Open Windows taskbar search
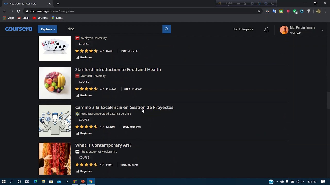The height and width of the screenshot is (185, 330). pyautogui.click(x=11, y=182)
